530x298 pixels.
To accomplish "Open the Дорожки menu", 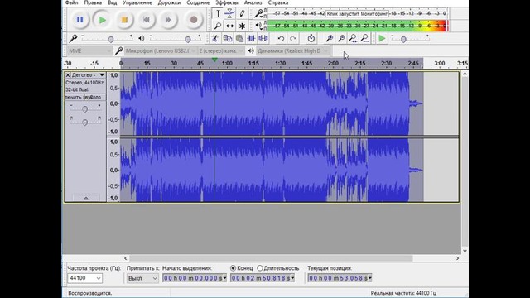I will (x=169, y=2).
